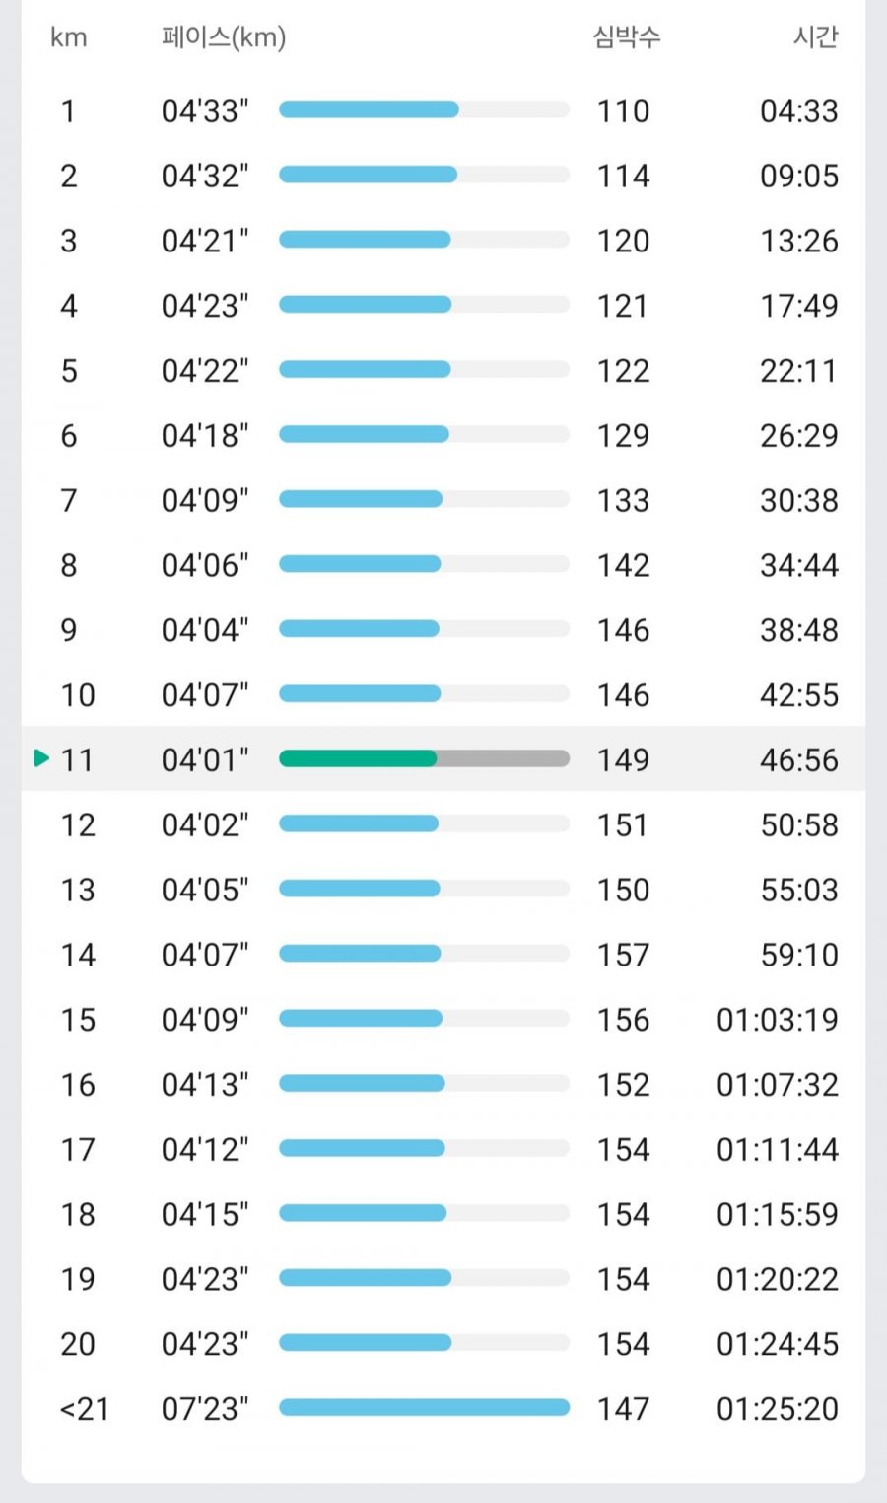Click the 시간 column header

(815, 37)
